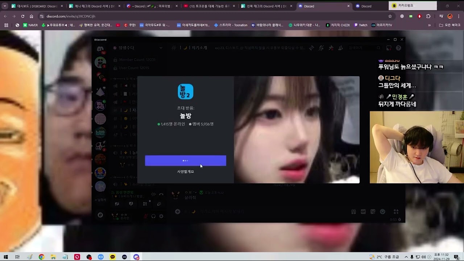
Task: Toggle notification mute bell in channel header
Action: [x=321, y=48]
